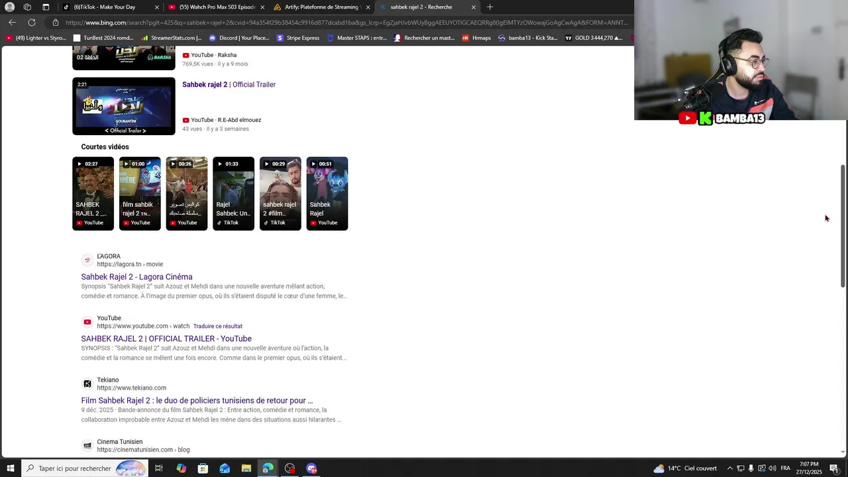Open the TunBest 2024 bookmark
Screen dimensions: 848x477
pyautogui.click(x=103, y=38)
